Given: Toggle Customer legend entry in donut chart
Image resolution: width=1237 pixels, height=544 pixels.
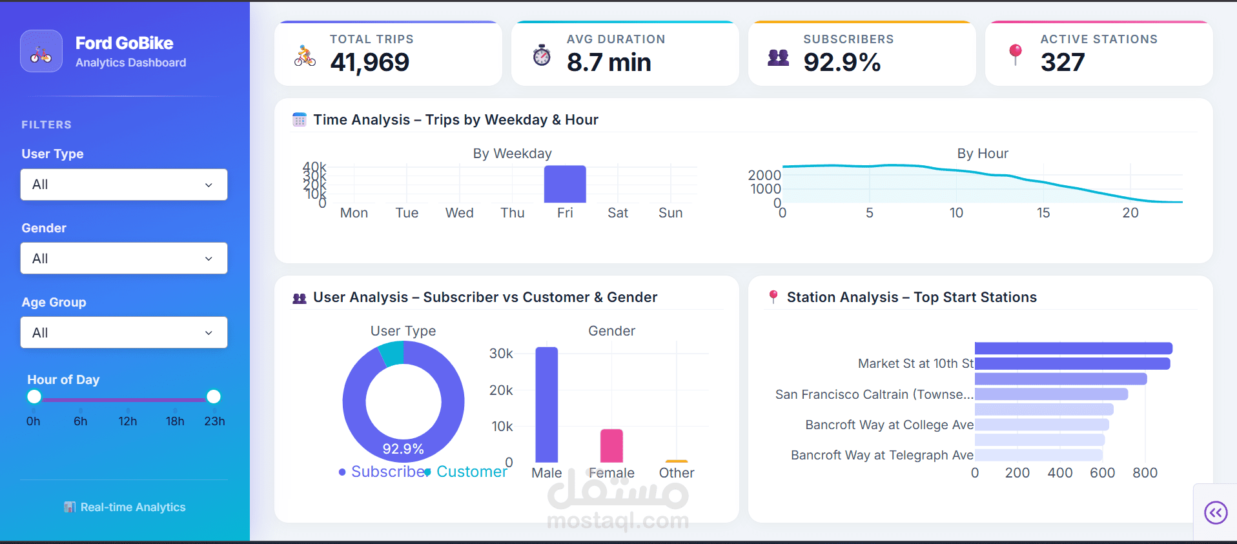Looking at the screenshot, I should pos(466,472).
